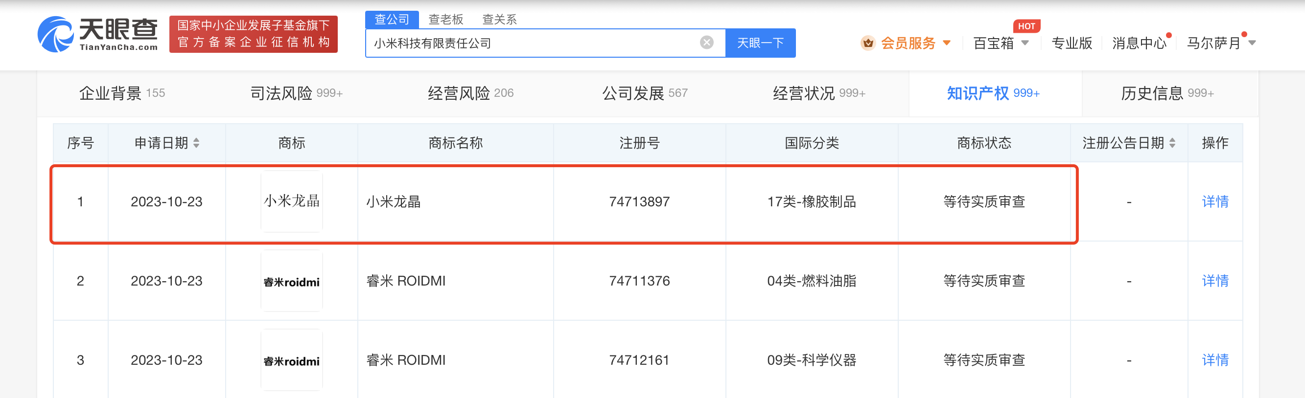Switch to the 查老板 search tab
The width and height of the screenshot is (1305, 398).
(x=446, y=19)
